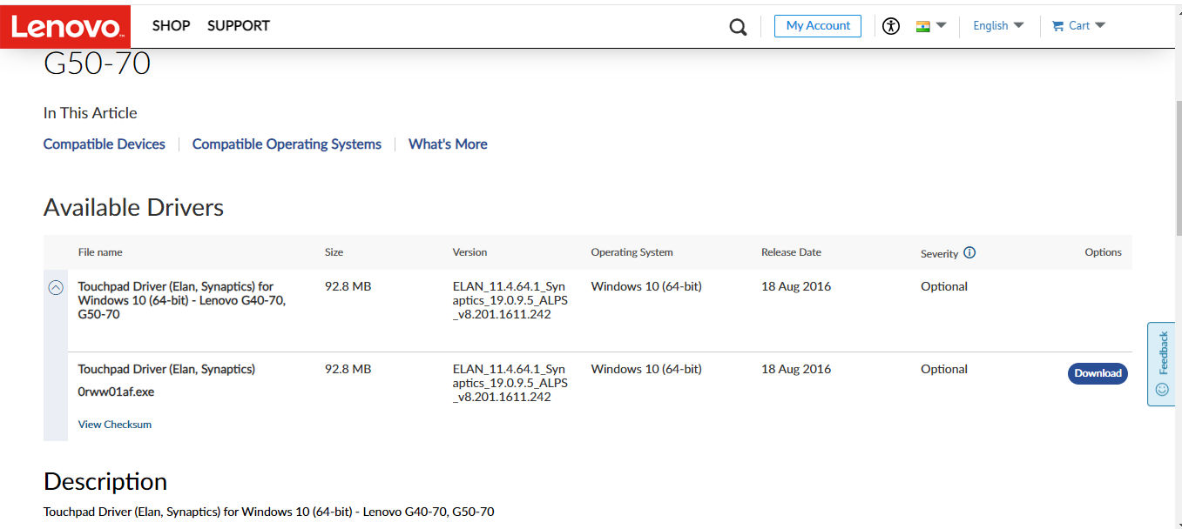Viewport: 1182px width, 529px height.
Task: Click the G50-70 page title
Action: click(97, 64)
